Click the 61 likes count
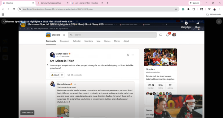 62,75
